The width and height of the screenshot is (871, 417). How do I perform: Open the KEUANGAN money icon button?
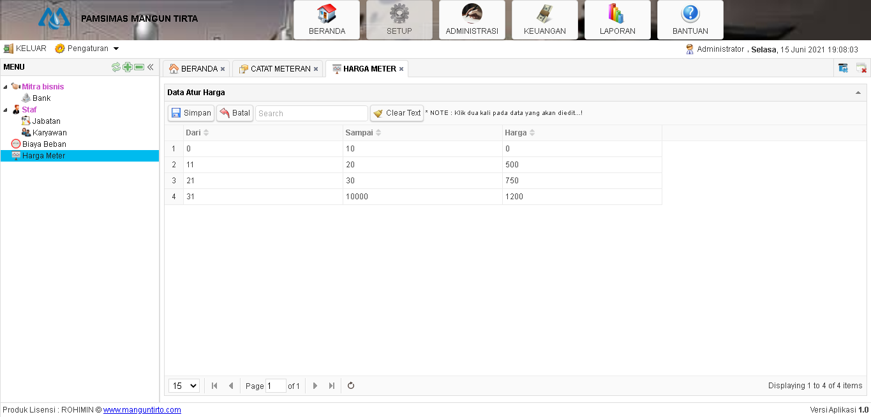pos(545,20)
